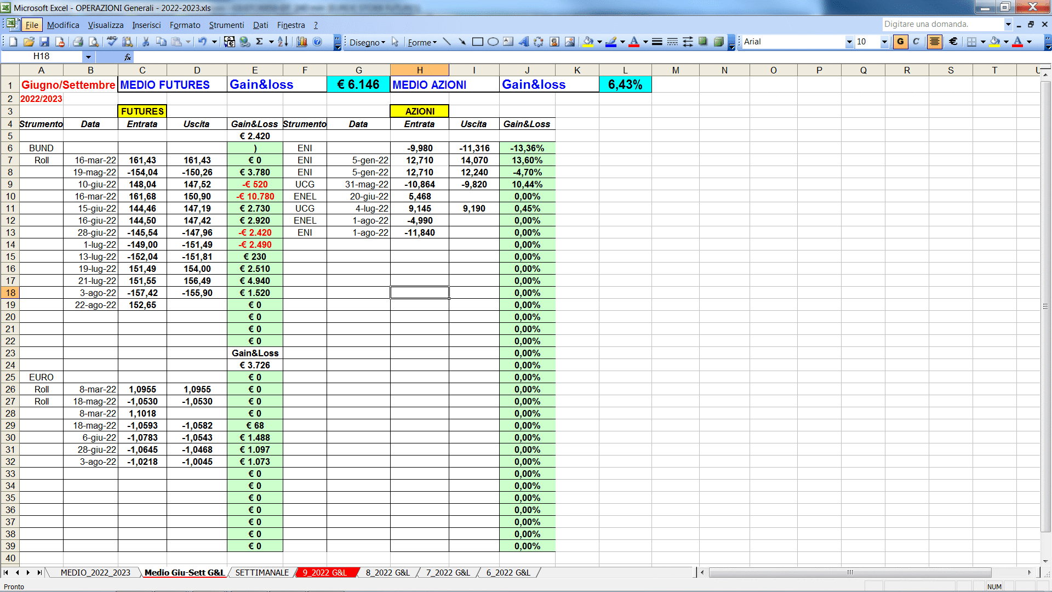
Task: Open the Font size dropdown showing 10
Action: [884, 42]
